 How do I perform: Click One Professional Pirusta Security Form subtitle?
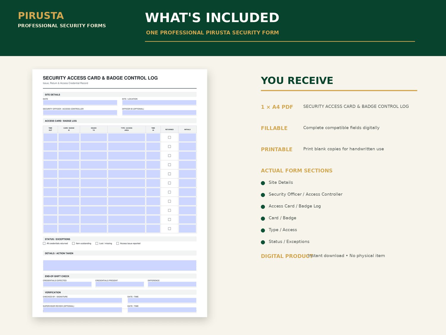pos(213,33)
